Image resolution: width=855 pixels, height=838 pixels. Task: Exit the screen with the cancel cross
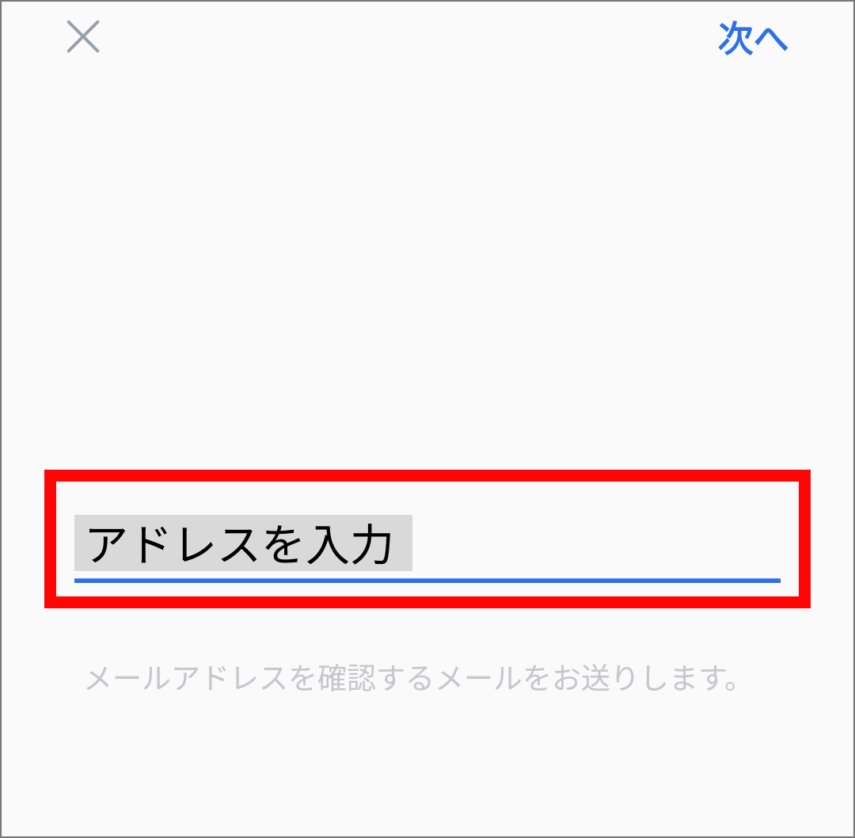[83, 36]
